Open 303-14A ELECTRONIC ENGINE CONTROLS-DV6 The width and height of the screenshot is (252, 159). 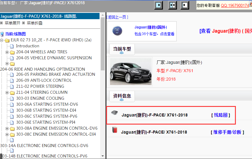[x=44, y=146]
